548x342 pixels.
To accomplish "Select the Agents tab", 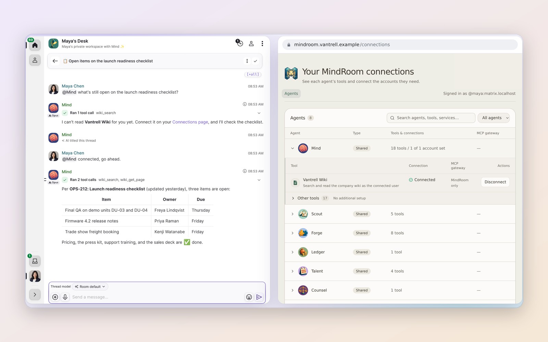I will [291, 93].
